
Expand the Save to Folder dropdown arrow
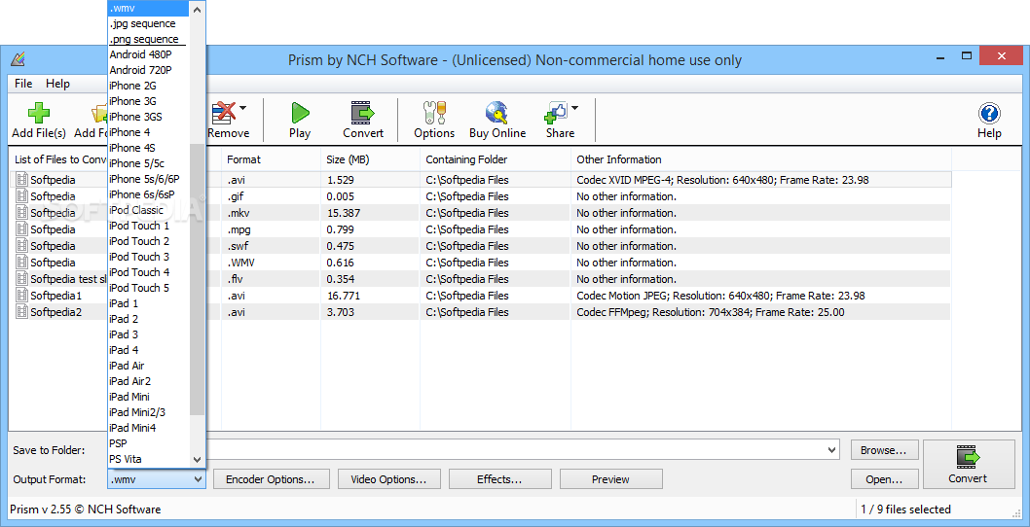(832, 450)
